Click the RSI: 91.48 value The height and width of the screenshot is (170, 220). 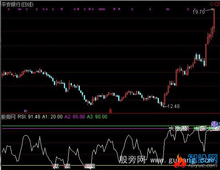pos(29,117)
